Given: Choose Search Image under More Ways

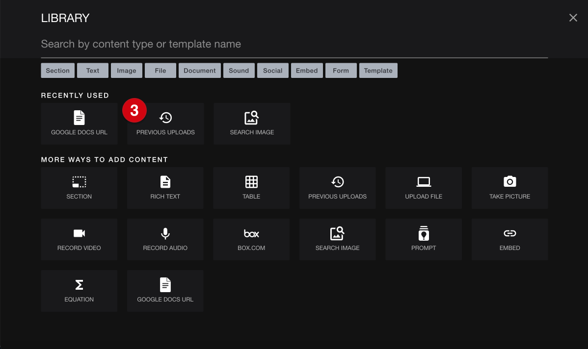Looking at the screenshot, I should pyautogui.click(x=338, y=240).
